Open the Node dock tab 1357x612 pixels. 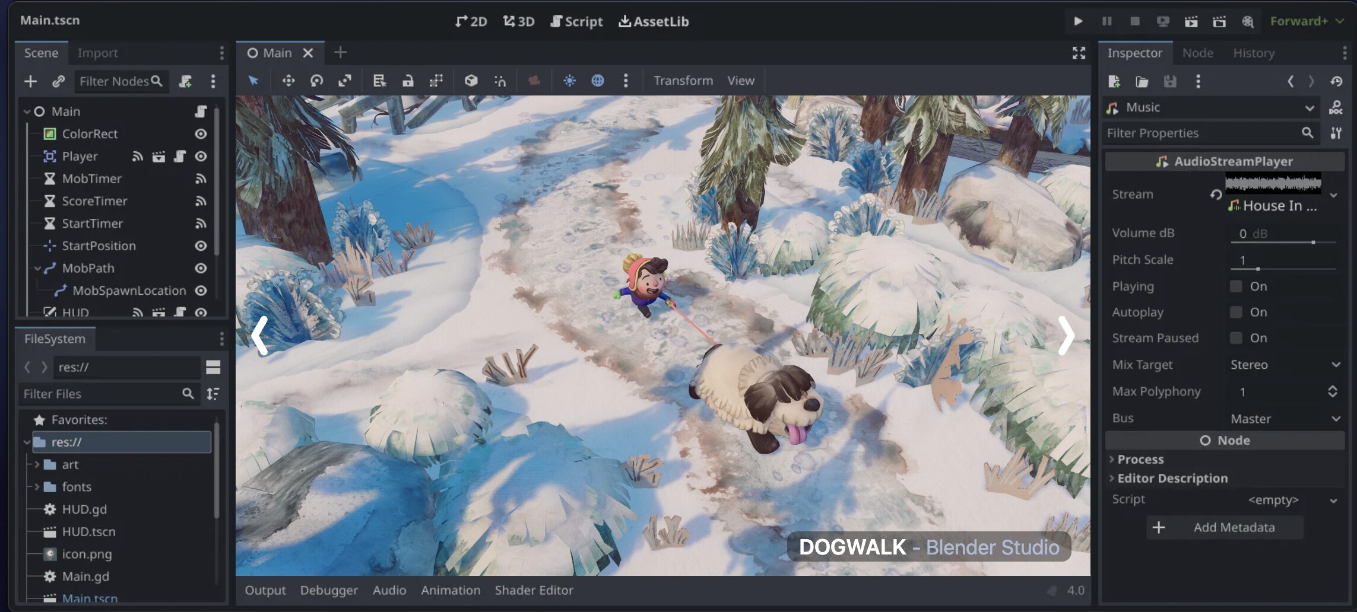tap(1197, 53)
